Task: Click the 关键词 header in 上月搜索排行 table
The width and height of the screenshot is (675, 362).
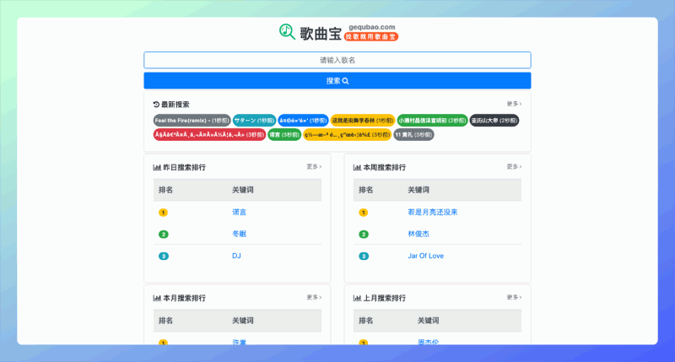Action: [x=429, y=321]
